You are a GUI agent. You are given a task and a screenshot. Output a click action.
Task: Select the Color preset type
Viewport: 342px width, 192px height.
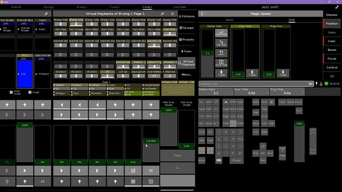pyautogui.click(x=332, y=41)
